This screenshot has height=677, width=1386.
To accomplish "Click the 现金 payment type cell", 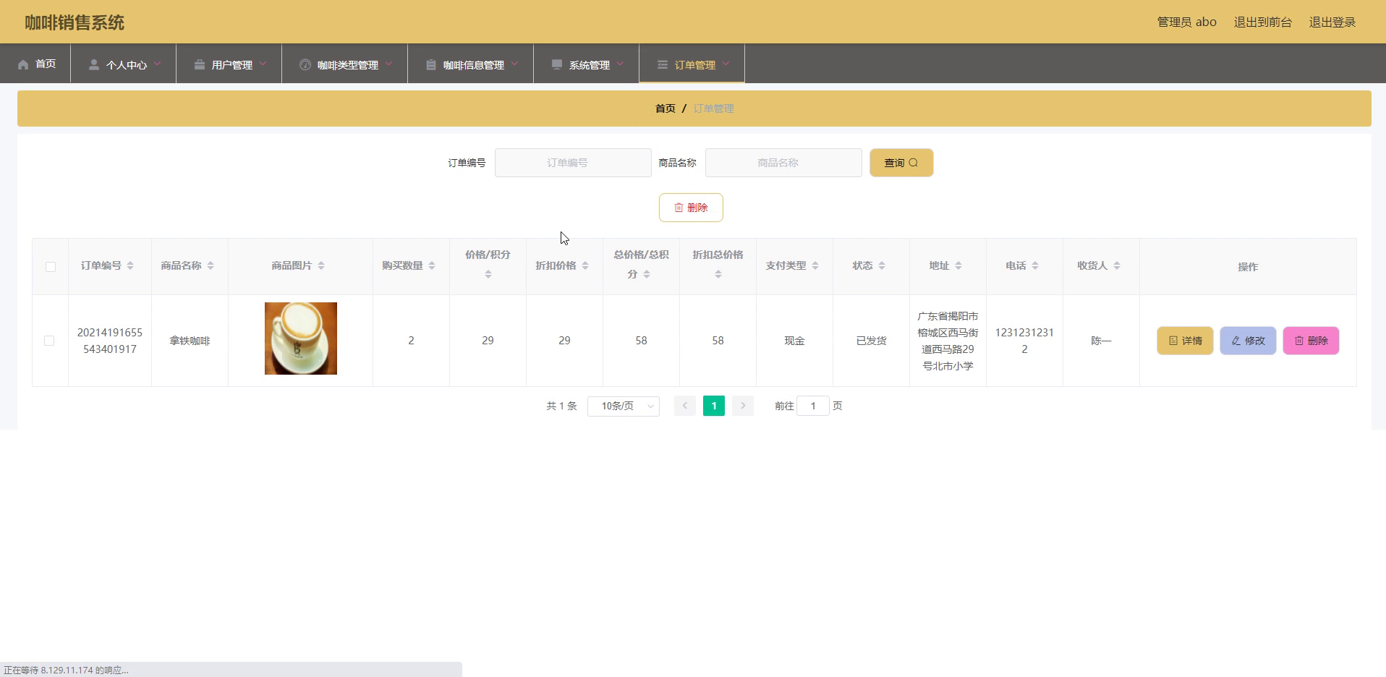I will [x=794, y=341].
